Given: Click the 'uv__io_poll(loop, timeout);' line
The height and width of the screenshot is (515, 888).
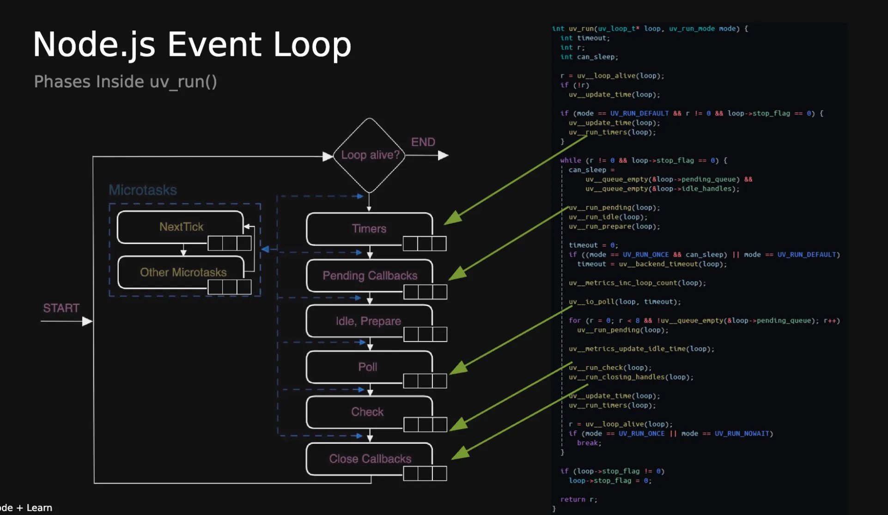Looking at the screenshot, I should tap(625, 302).
